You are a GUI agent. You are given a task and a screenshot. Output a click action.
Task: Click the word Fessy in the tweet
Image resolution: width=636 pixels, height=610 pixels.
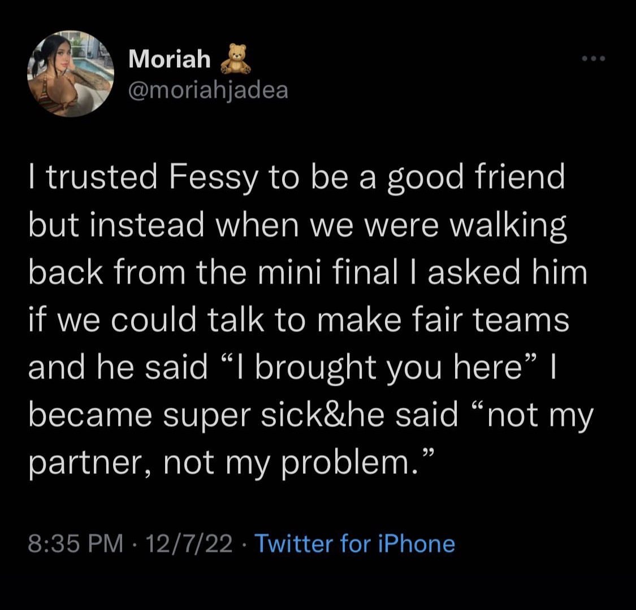tap(214, 177)
